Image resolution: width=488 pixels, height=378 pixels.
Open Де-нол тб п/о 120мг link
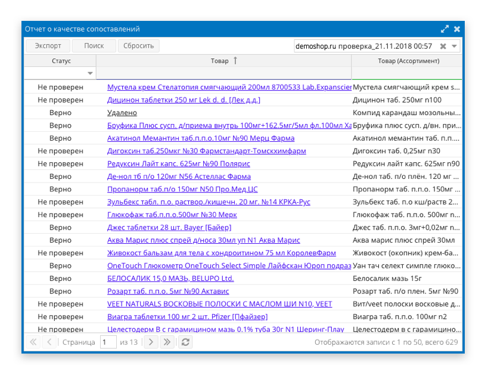pos(179,176)
